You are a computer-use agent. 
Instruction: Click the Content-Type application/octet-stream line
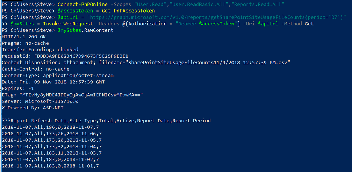coord(58,76)
